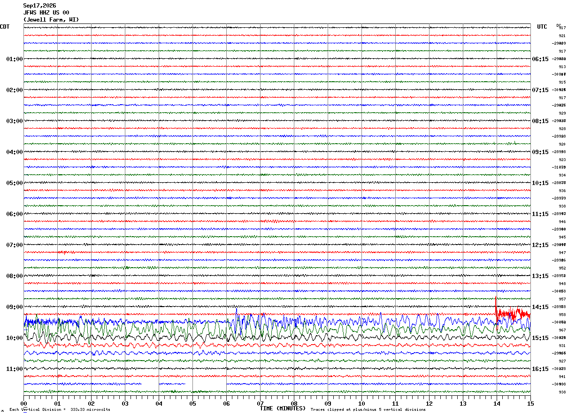This screenshot has height=416, width=568.
Task: Click the CDT timezone label
Action: 5,27
